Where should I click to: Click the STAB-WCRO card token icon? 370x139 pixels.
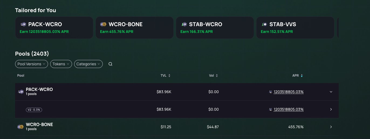pos(184,25)
